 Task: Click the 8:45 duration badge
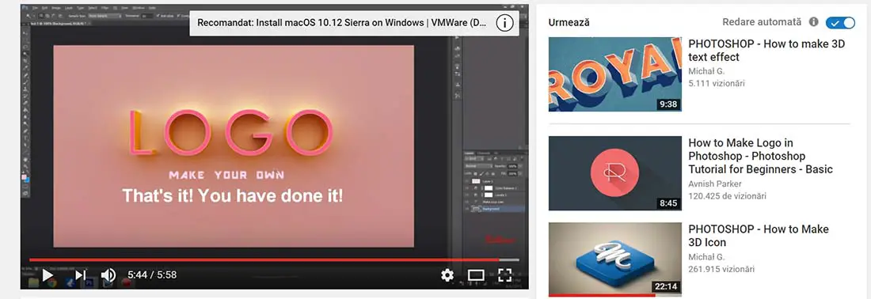pyautogui.click(x=668, y=203)
